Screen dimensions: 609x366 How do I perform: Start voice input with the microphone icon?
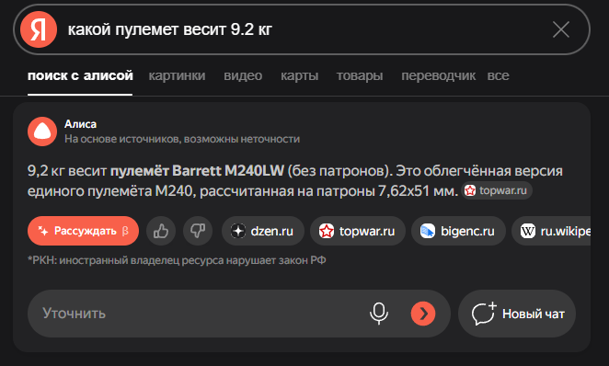point(379,314)
